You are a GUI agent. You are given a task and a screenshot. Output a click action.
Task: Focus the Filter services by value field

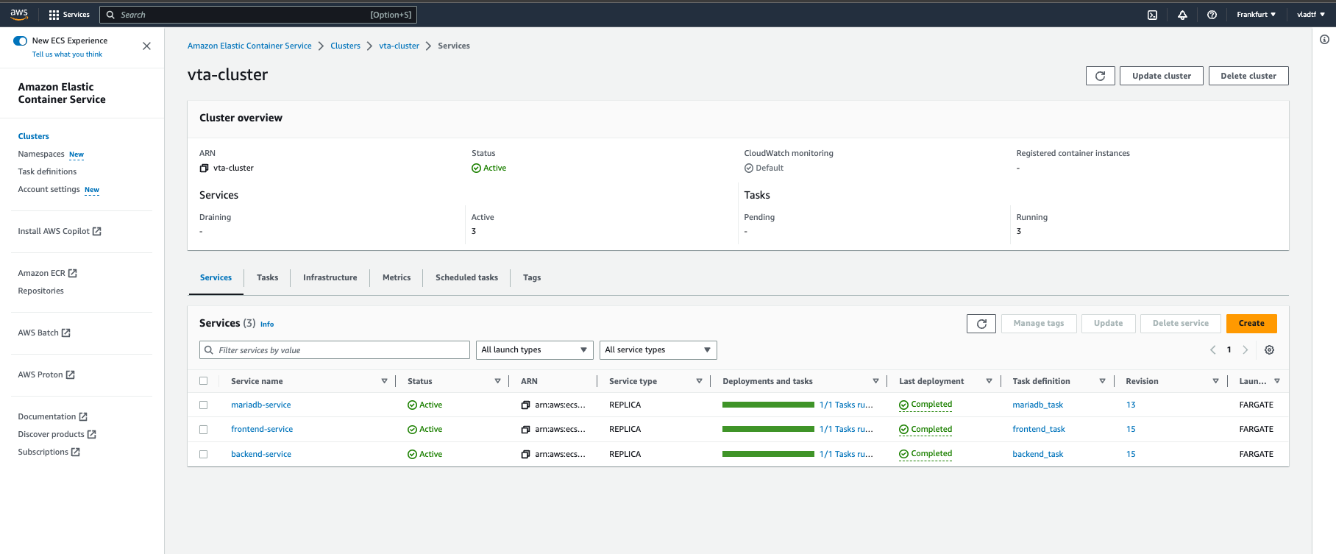(335, 350)
